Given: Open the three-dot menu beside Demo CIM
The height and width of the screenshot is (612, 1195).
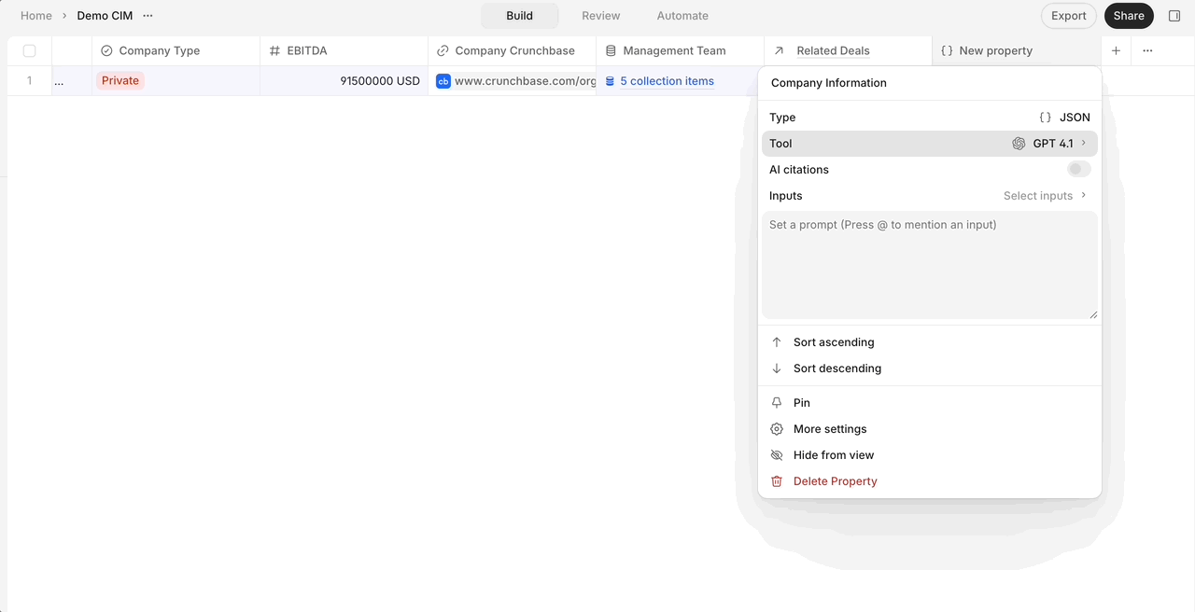Looking at the screenshot, I should click(148, 16).
